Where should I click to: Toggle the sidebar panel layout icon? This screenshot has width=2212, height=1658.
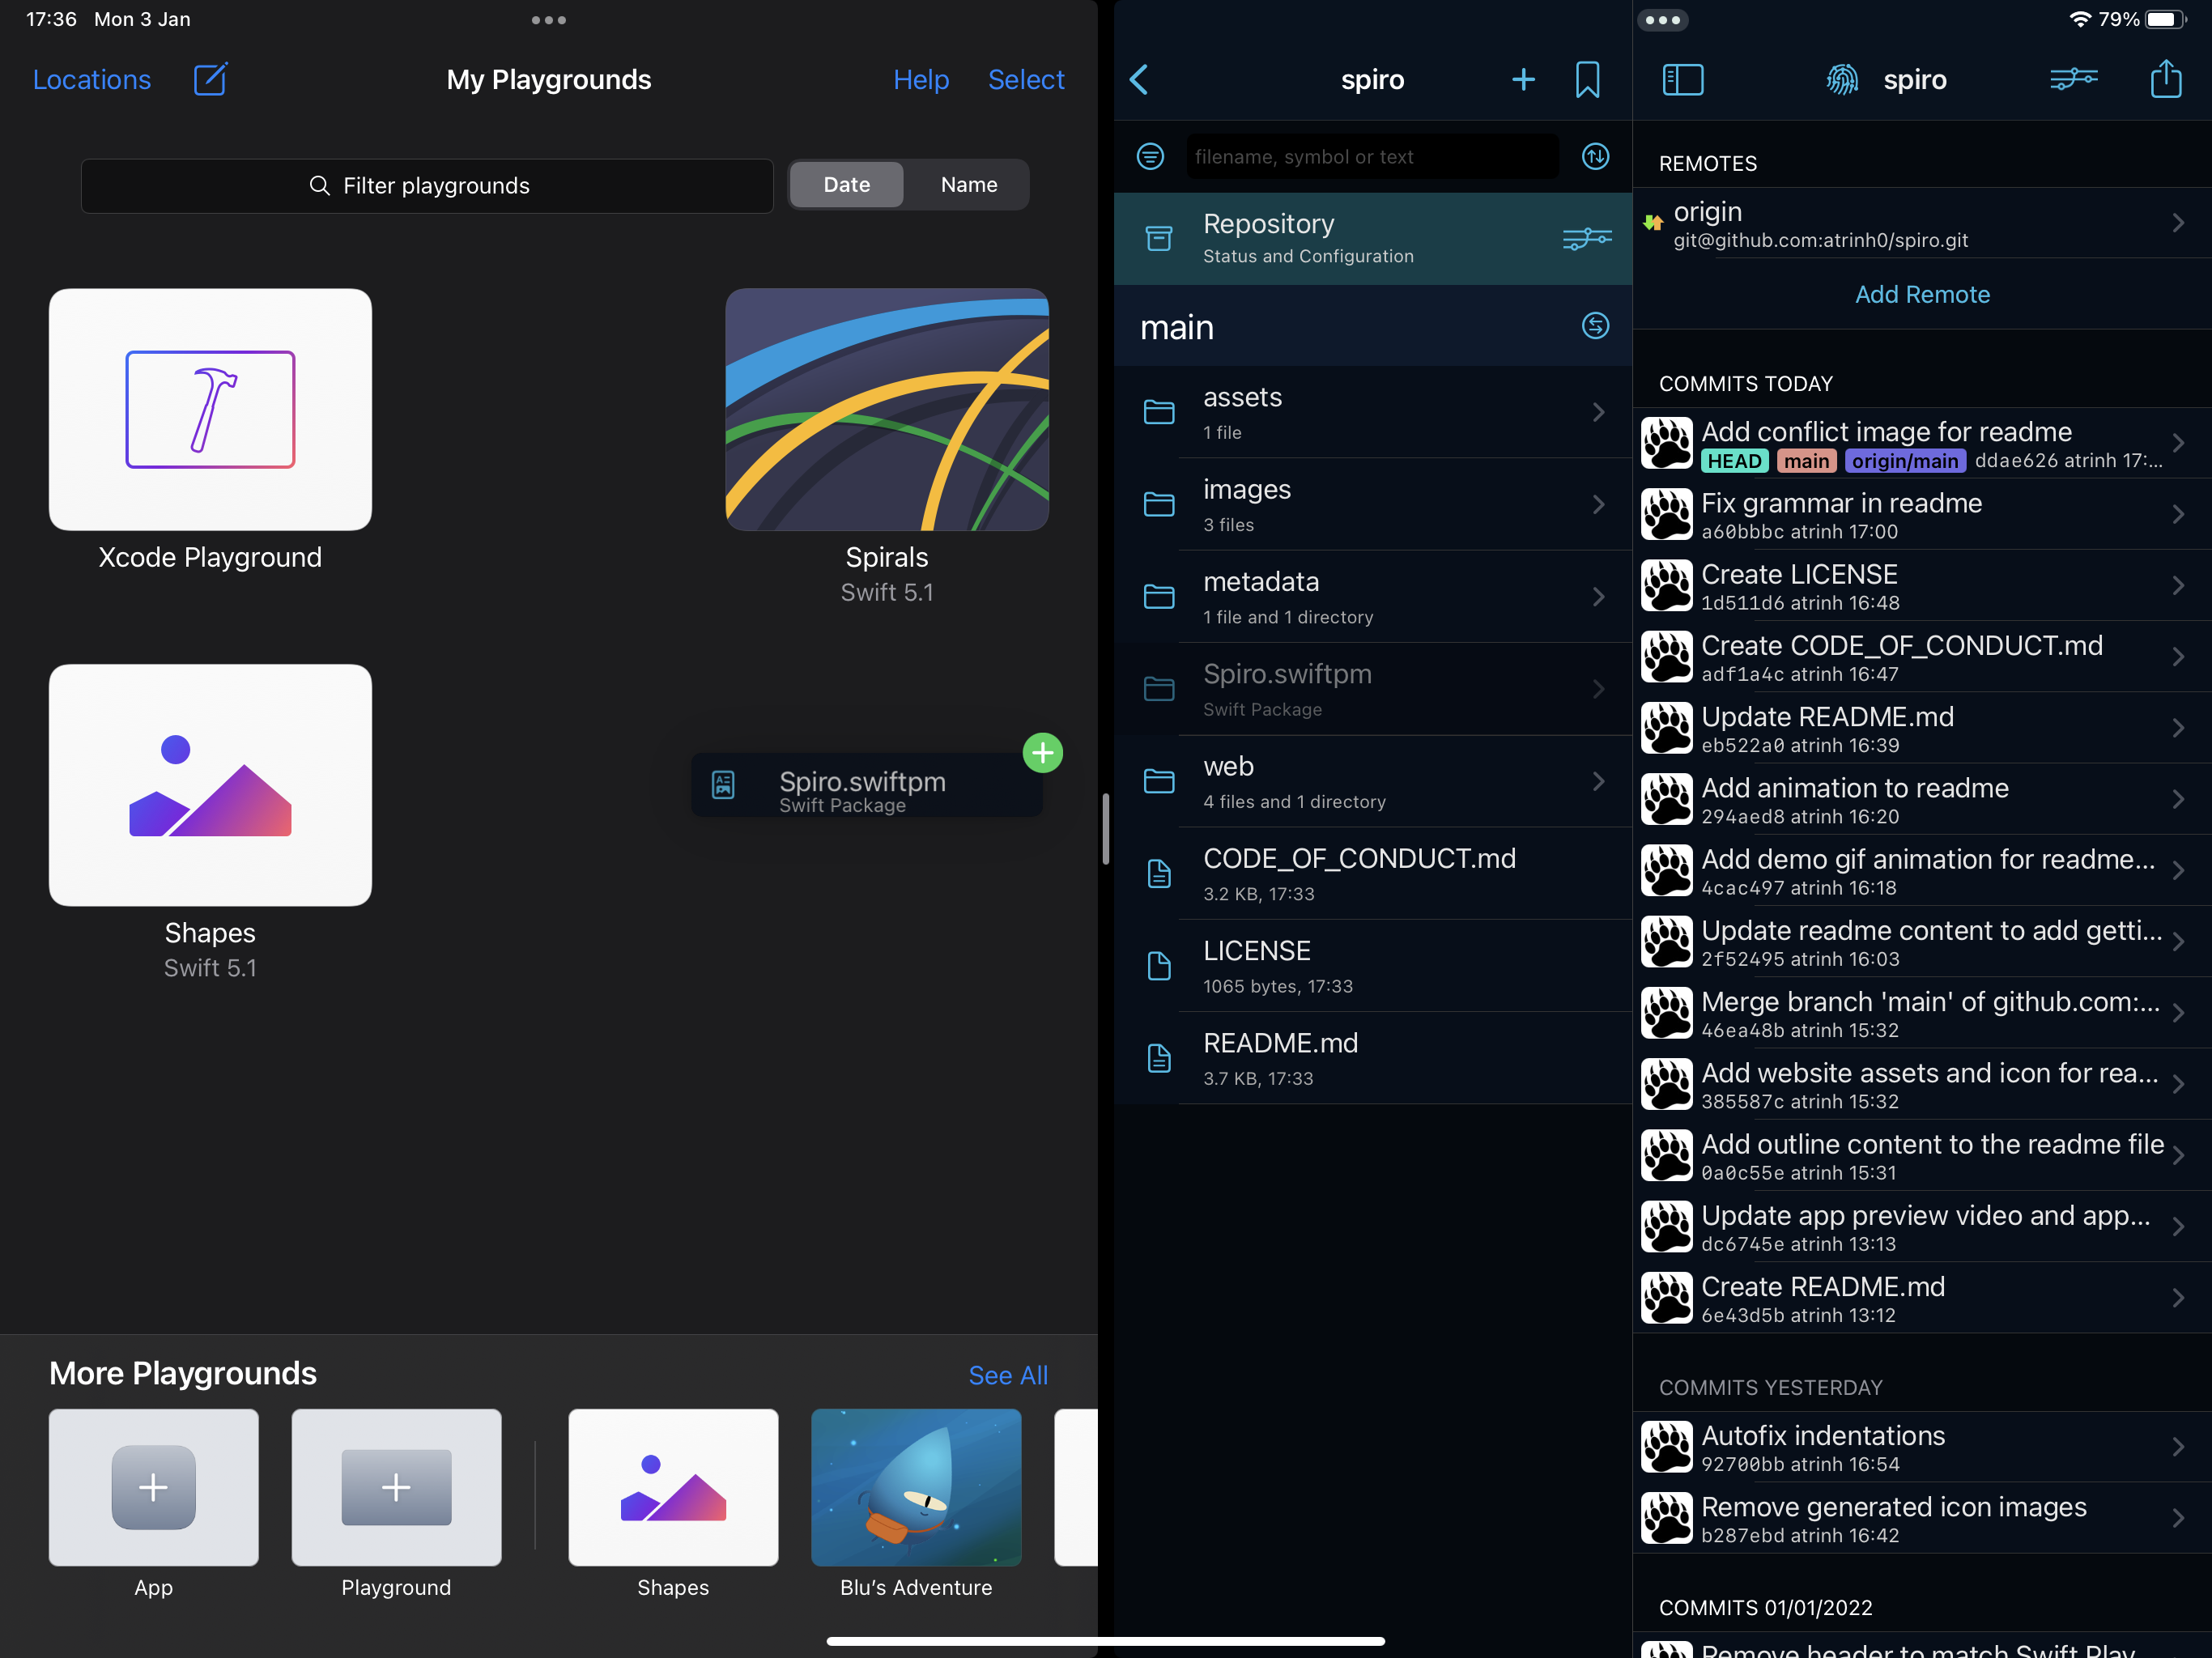coord(1682,79)
